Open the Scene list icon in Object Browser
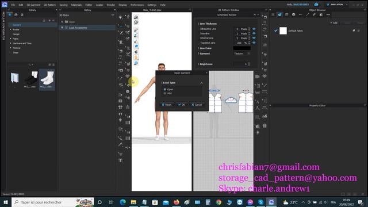Screen dimensions: 368x207 coord(273,14)
